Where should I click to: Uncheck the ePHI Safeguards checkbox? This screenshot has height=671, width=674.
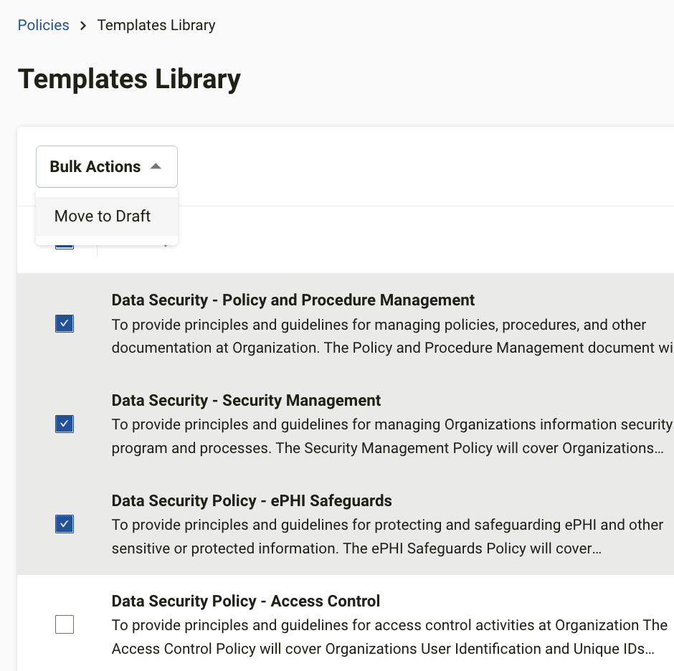pos(65,524)
